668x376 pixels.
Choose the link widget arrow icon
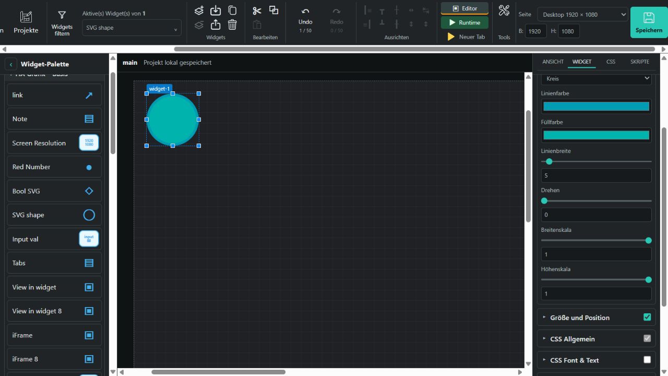click(x=89, y=95)
